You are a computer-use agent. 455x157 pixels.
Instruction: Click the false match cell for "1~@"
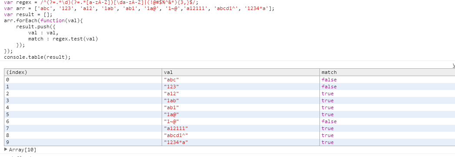click(x=387, y=121)
